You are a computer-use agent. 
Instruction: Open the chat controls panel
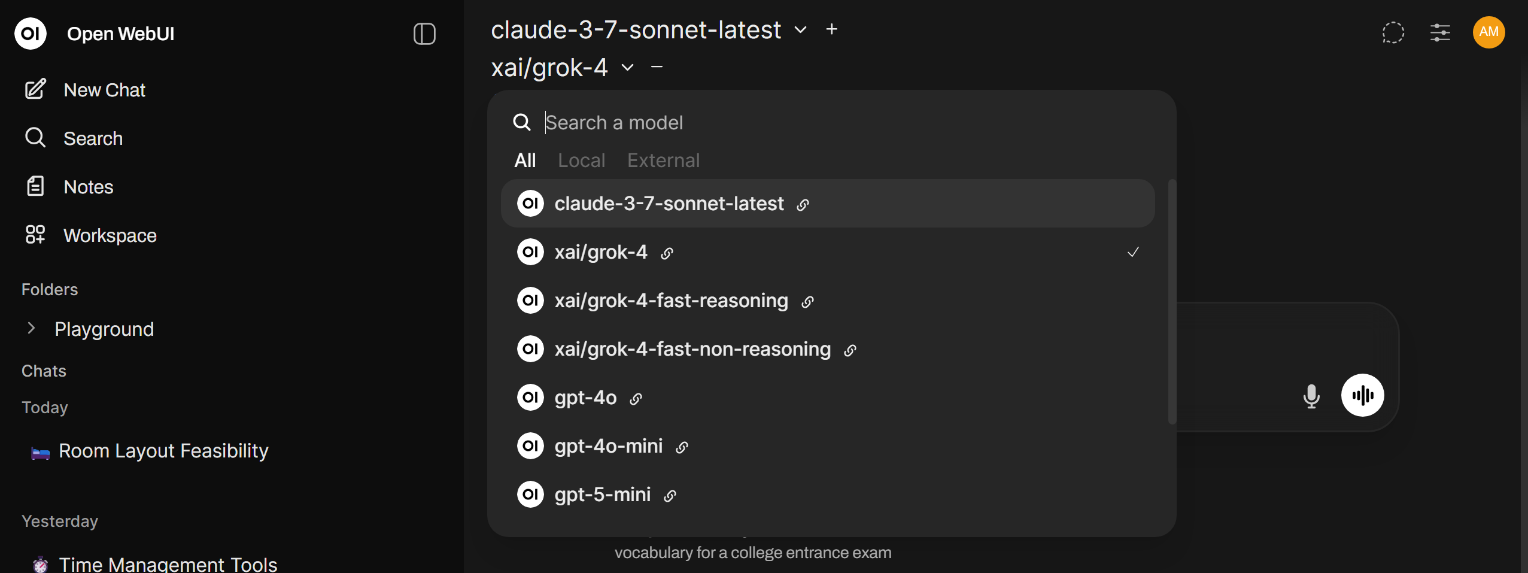click(x=1441, y=33)
